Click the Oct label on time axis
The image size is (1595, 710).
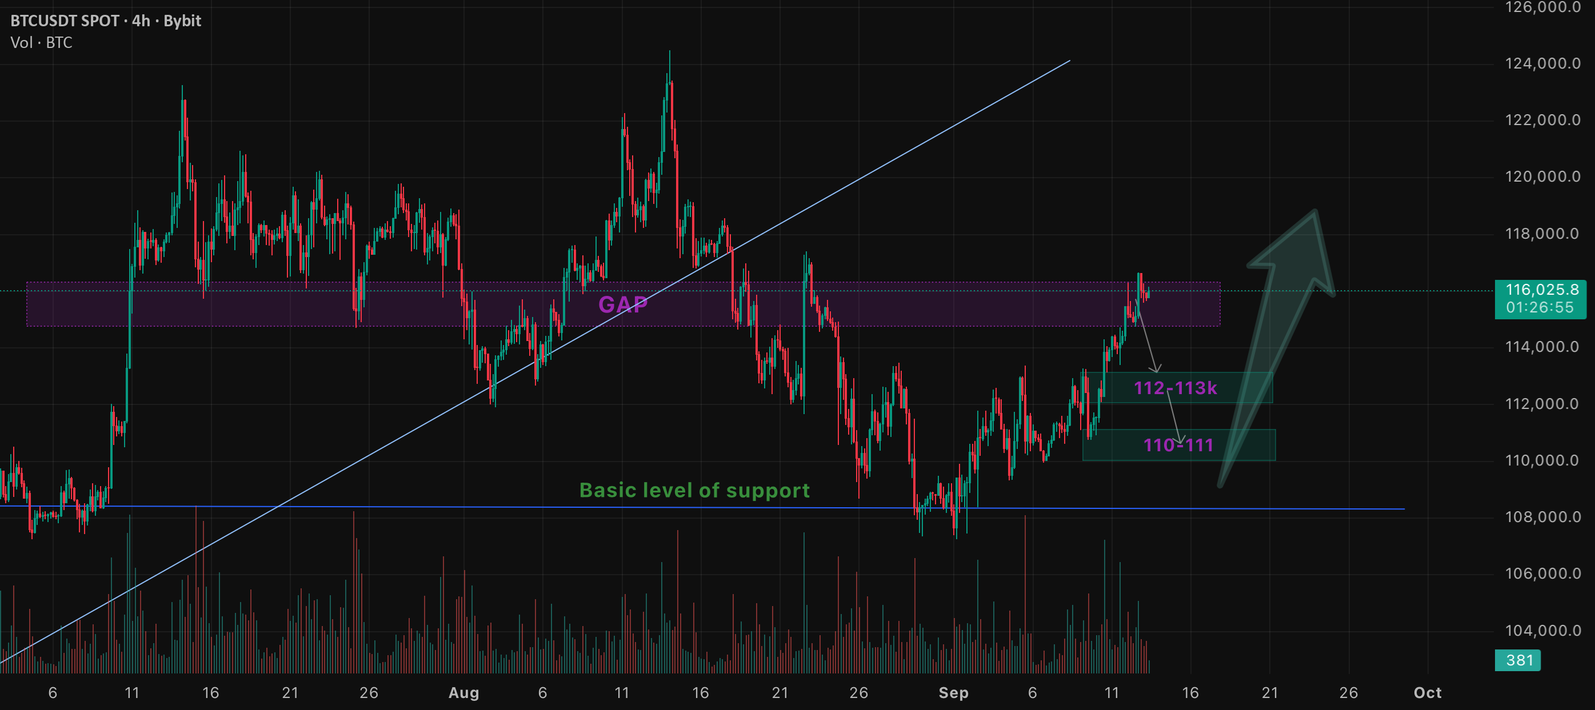[x=1428, y=693]
